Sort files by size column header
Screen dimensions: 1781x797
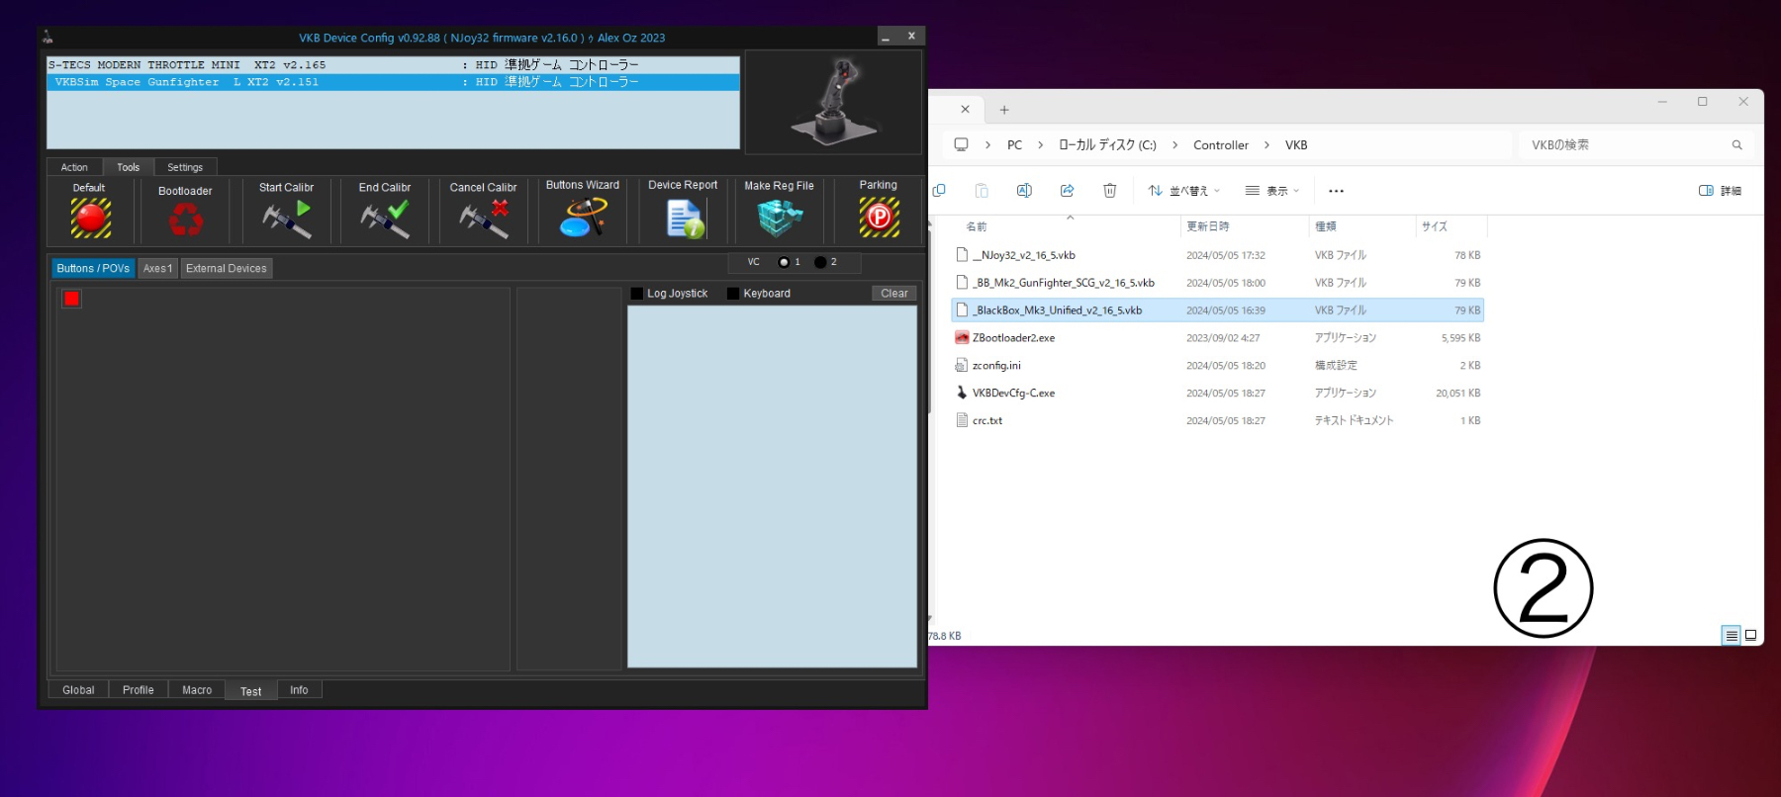coord(1435,226)
